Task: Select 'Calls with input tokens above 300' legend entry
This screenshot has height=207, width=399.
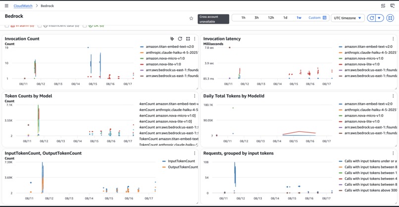Action: pyautogui.click(x=370, y=190)
